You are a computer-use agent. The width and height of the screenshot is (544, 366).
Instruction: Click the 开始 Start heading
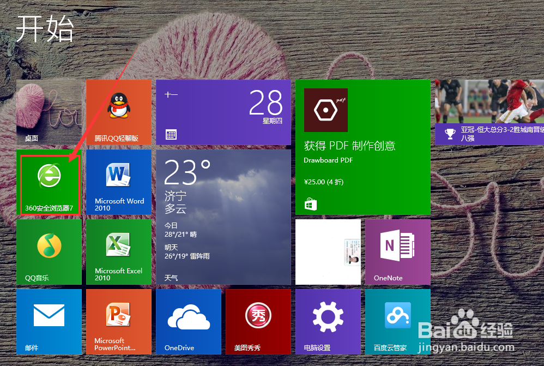tap(45, 29)
